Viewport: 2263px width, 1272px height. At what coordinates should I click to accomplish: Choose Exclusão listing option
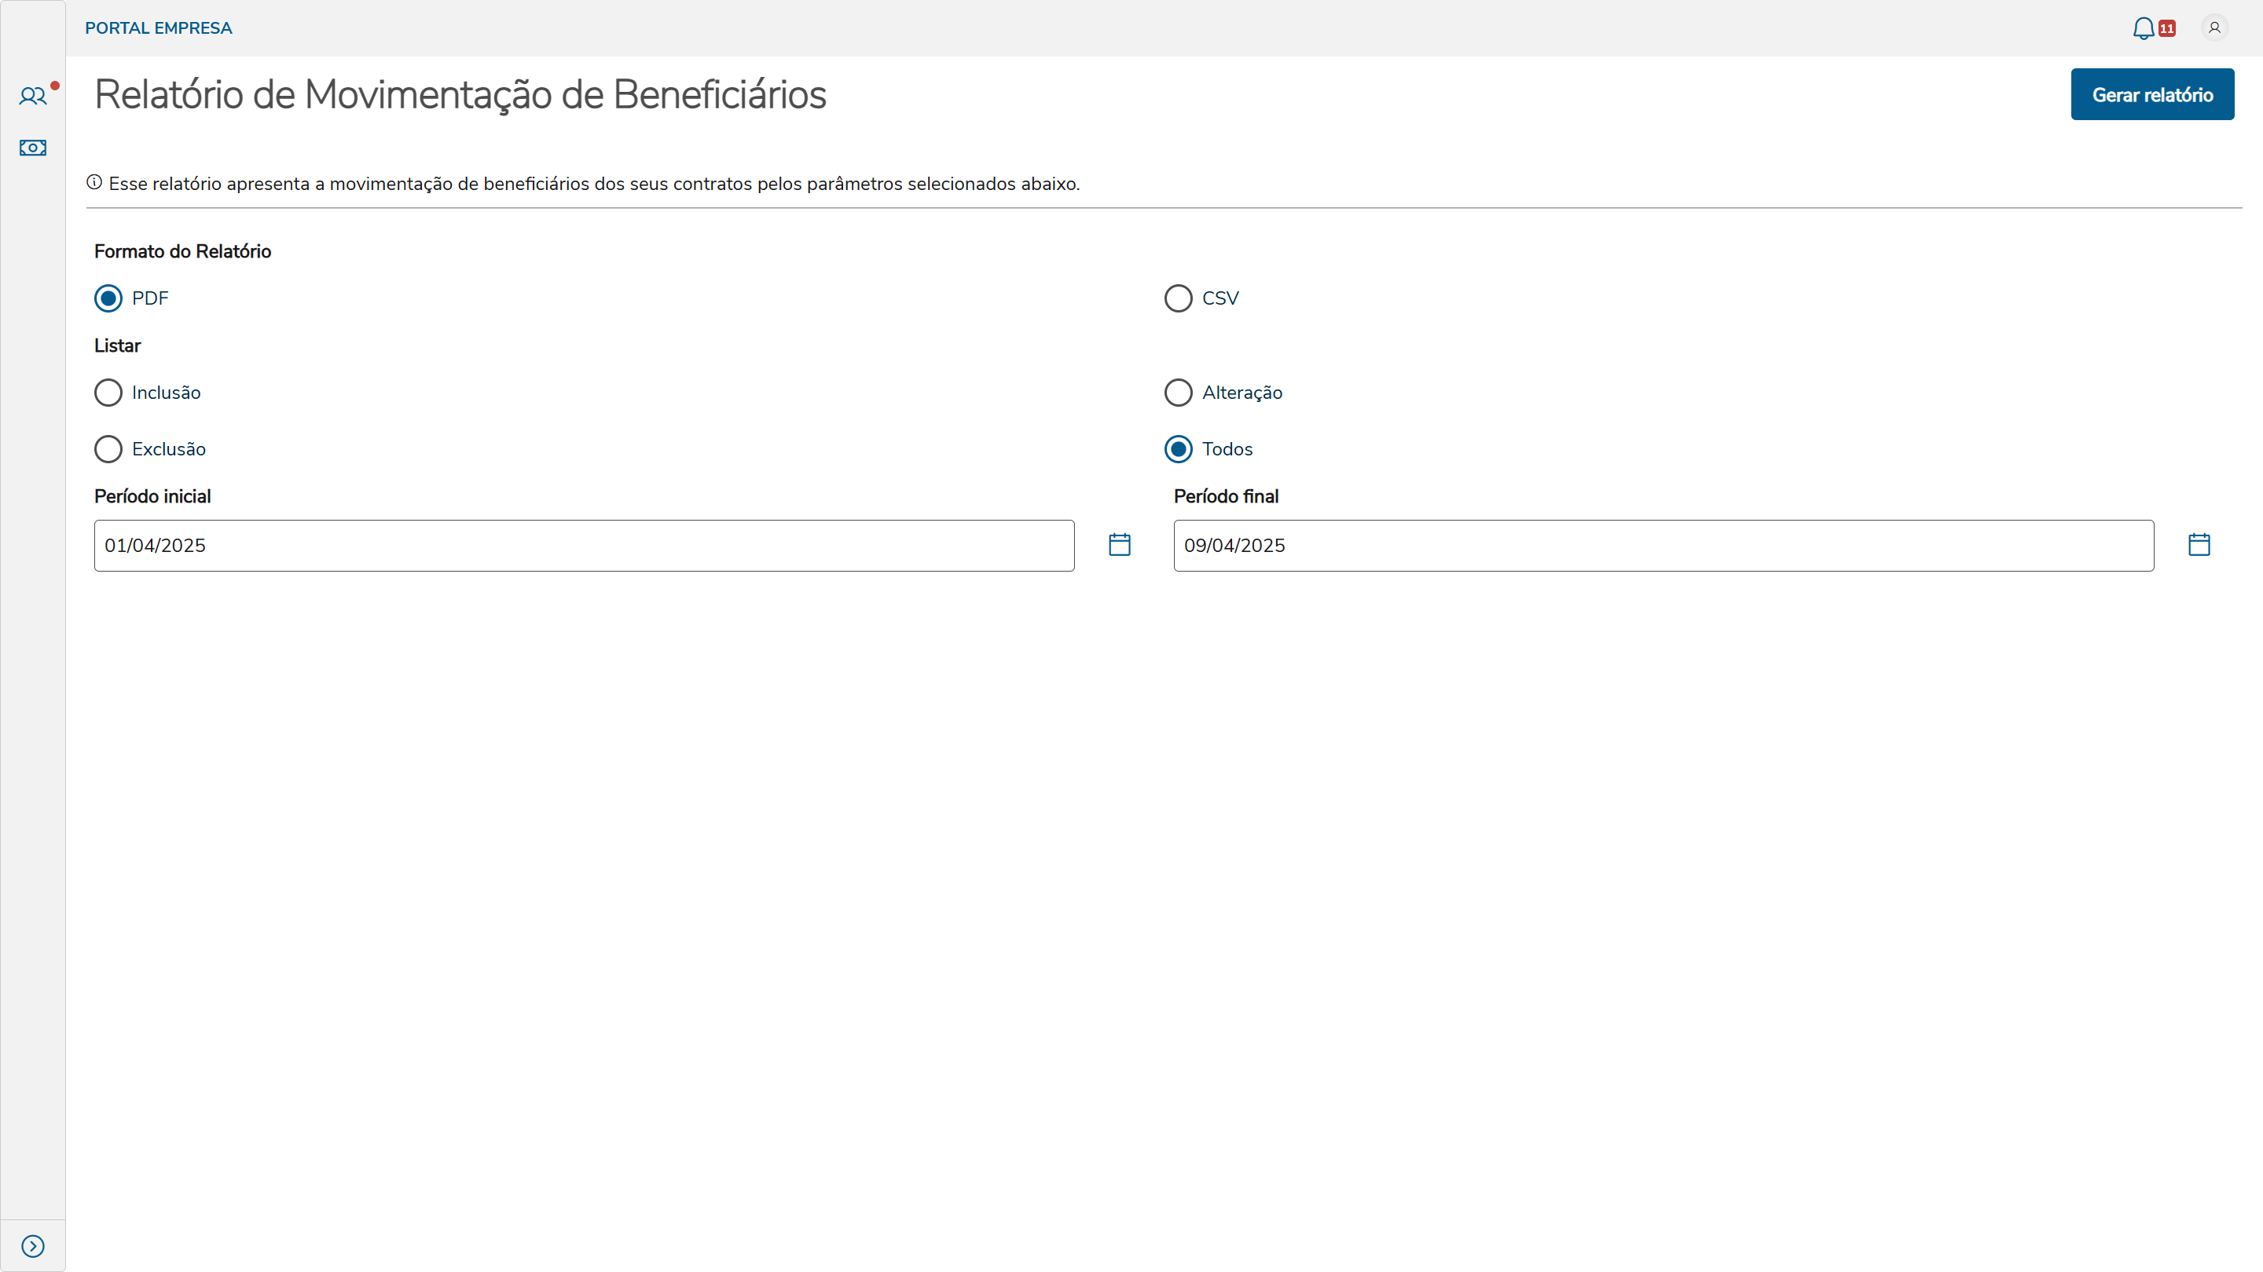[x=108, y=448]
